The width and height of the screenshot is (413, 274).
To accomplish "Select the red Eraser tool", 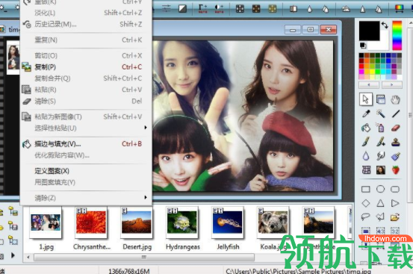I will point(395,128).
